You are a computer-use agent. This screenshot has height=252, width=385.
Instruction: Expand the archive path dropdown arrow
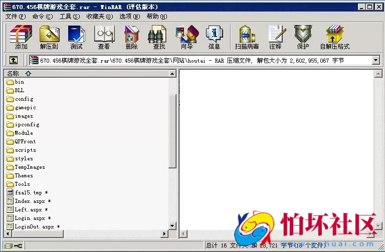coord(375,60)
